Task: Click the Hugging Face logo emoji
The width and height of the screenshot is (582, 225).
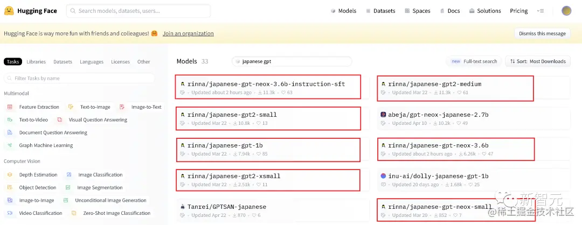Action: [9, 11]
